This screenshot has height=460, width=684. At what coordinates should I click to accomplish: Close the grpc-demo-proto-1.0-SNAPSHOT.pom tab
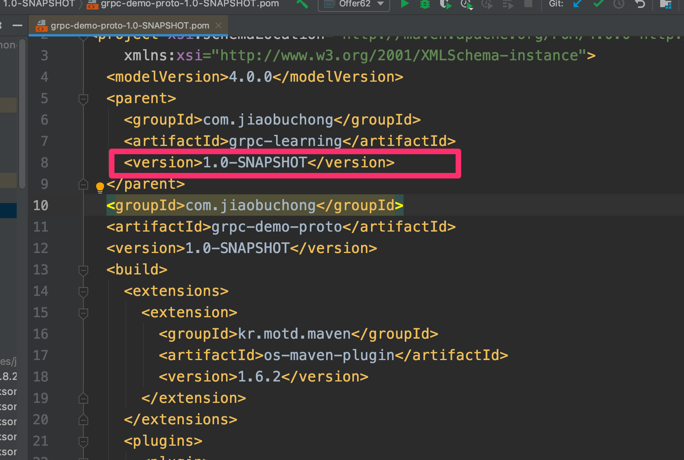tap(218, 25)
